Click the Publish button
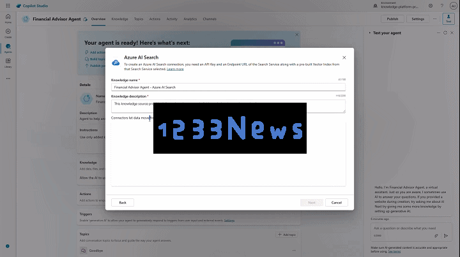 392,18
